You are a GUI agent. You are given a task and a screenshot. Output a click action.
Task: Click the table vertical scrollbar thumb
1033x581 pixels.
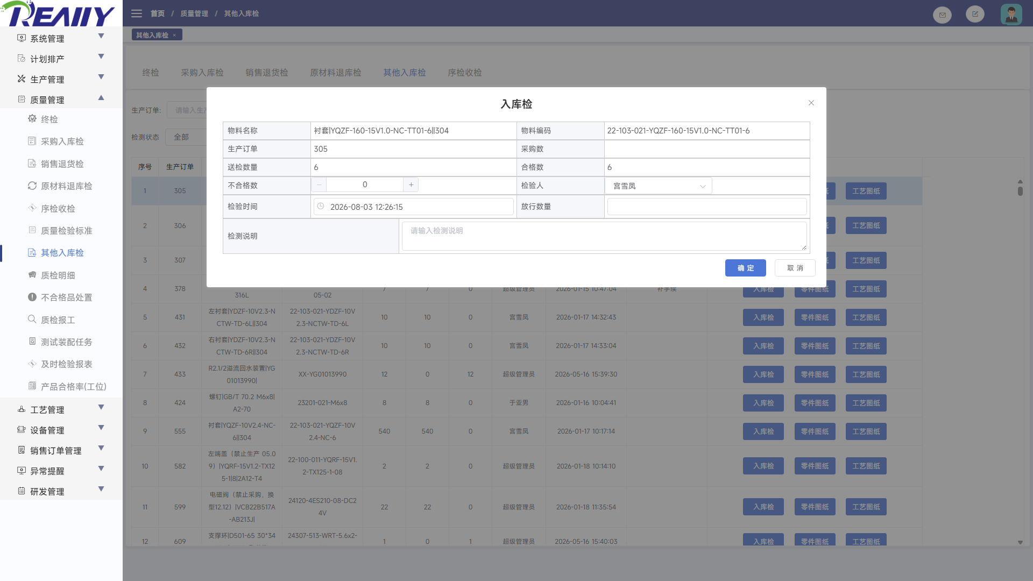[x=1020, y=190]
